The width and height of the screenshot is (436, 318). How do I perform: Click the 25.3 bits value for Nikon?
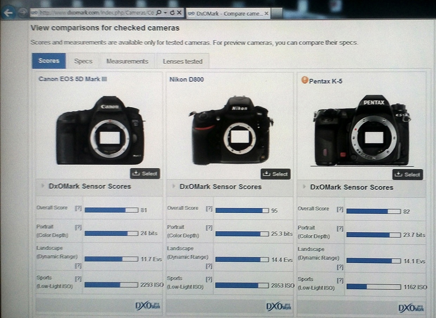282,234
